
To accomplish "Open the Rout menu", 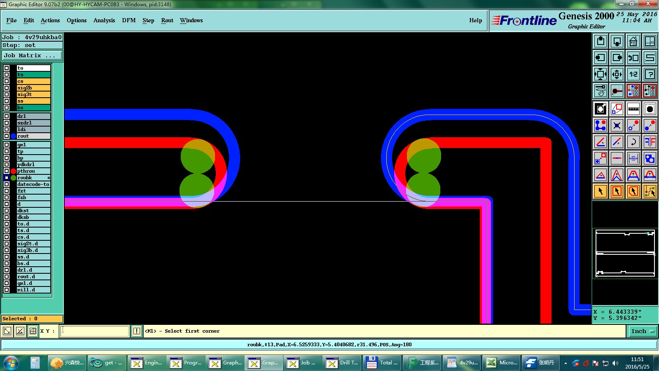I will pos(167,20).
